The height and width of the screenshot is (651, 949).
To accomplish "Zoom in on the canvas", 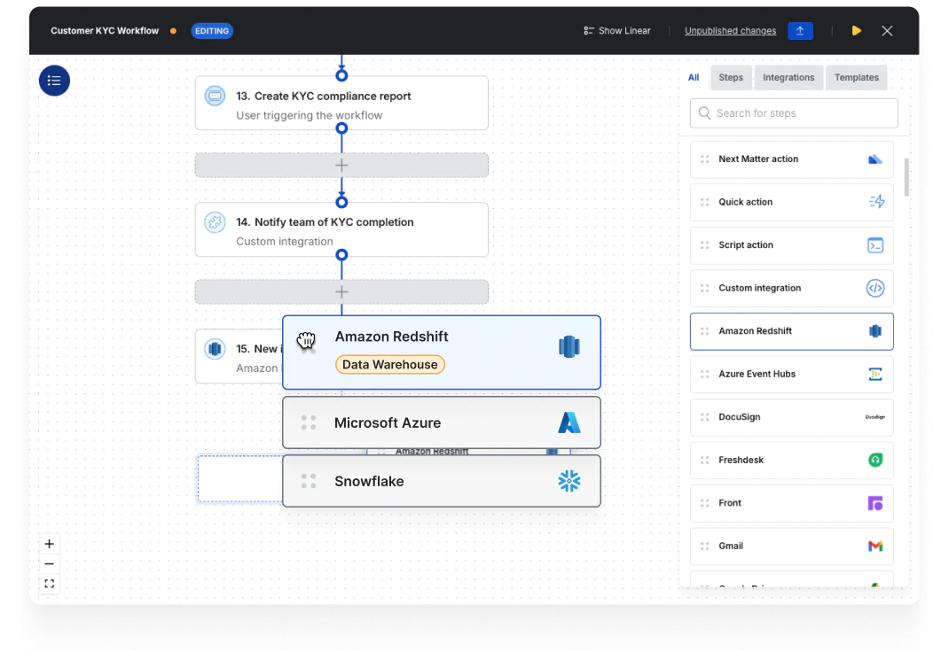I will [x=50, y=544].
